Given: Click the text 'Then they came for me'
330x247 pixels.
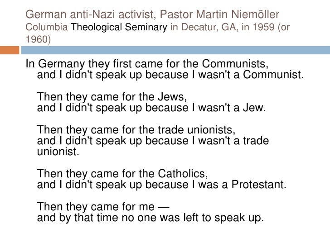Looking at the screenshot, I should 95,207.
